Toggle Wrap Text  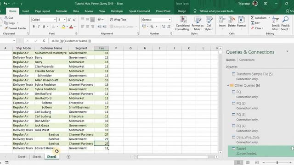pyautogui.click(x=118, y=19)
